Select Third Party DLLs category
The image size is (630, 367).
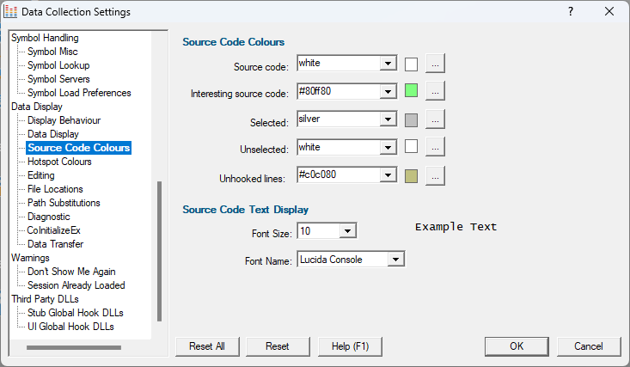[x=45, y=299]
